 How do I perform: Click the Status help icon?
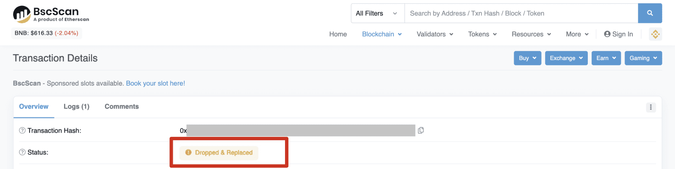point(22,152)
